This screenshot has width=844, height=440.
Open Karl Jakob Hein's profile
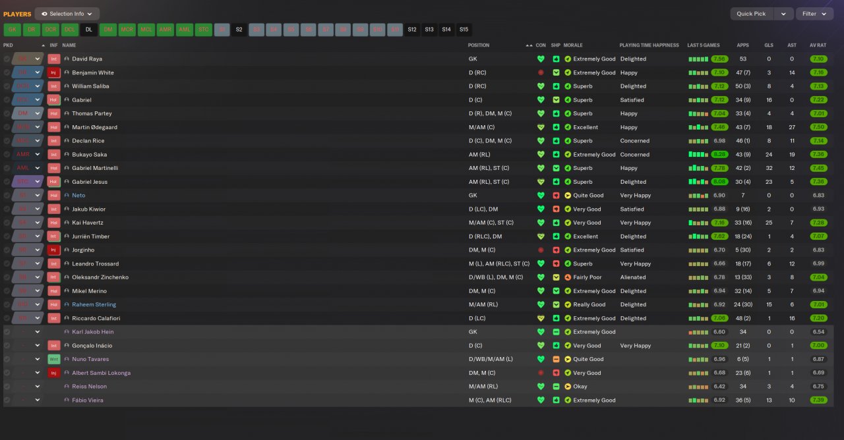(x=92, y=331)
